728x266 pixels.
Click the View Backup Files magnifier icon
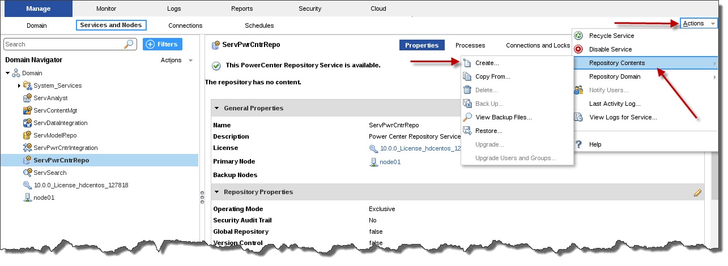467,117
